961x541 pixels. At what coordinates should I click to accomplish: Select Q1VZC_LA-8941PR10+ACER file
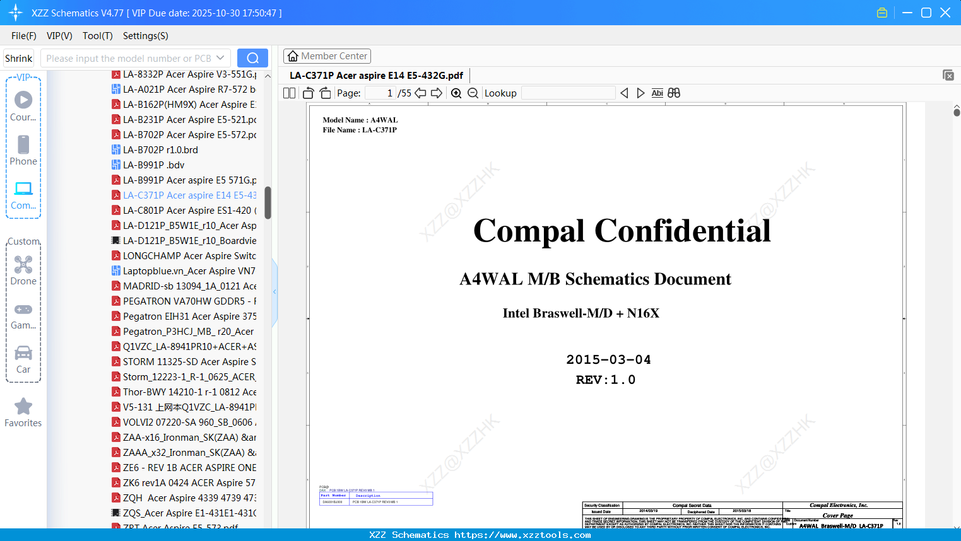point(184,347)
